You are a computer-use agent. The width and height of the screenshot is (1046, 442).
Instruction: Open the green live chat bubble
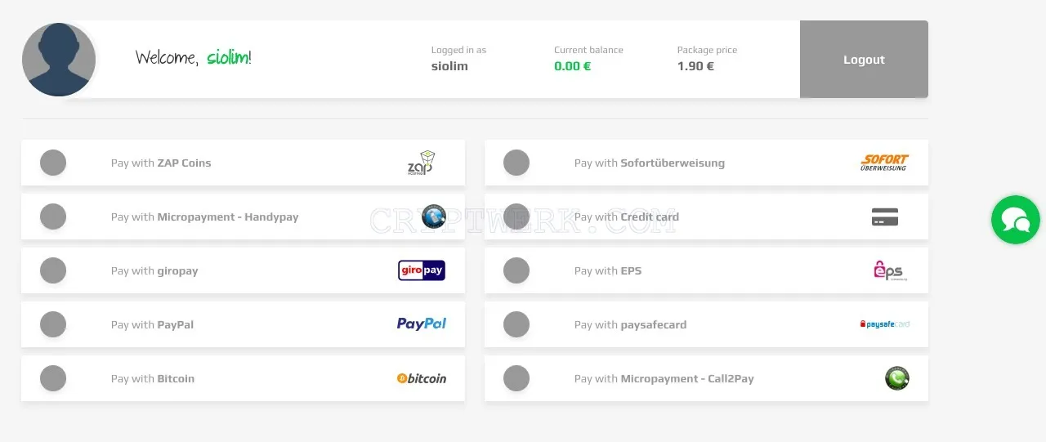point(1016,220)
